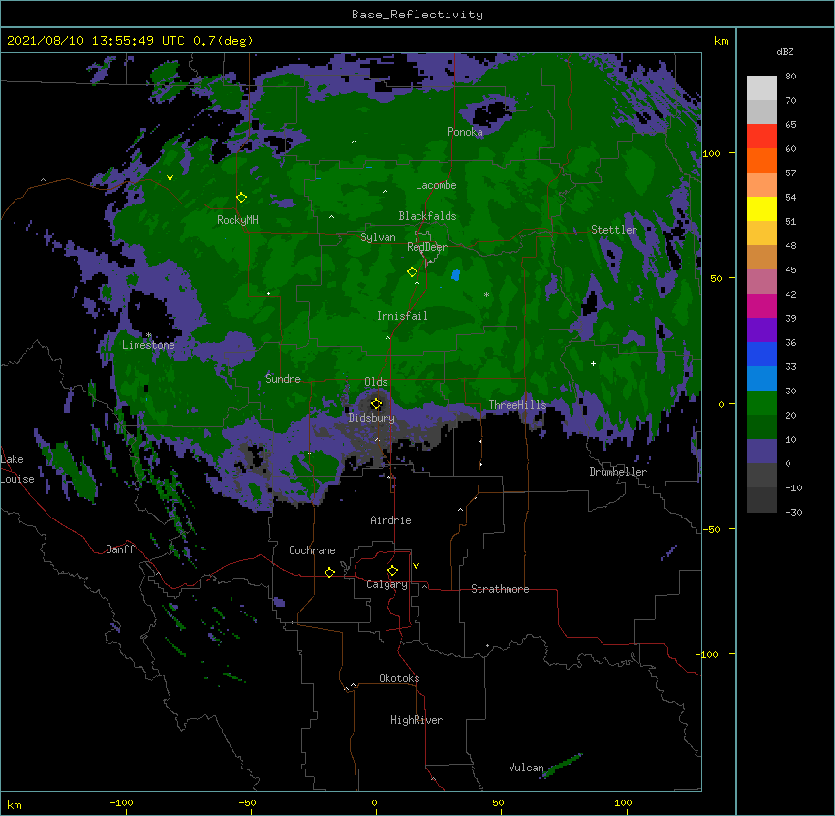Click the Blackfalds city label

[427, 216]
